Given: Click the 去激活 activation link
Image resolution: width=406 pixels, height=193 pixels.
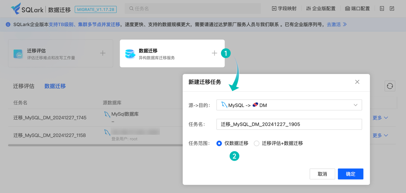Looking at the screenshot, I should point(334,24).
